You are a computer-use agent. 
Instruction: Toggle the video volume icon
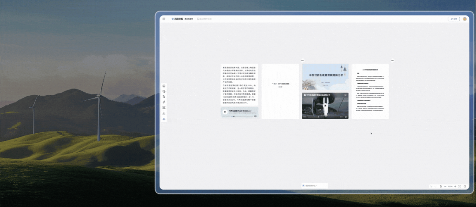346,117
